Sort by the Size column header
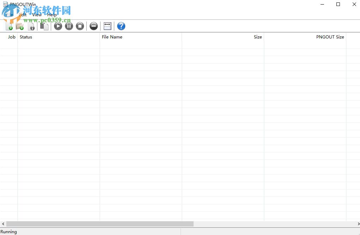Screen dimensions: 360x235 click(x=223, y=37)
